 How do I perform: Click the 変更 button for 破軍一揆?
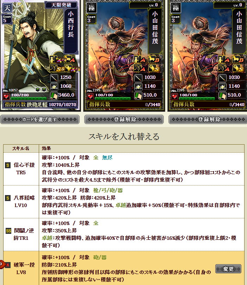228,269
